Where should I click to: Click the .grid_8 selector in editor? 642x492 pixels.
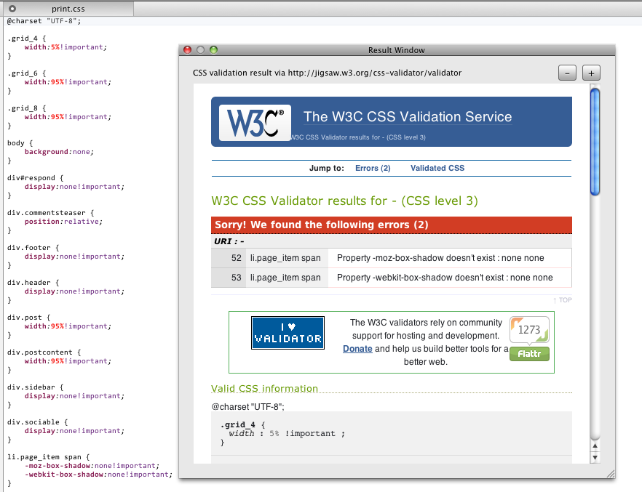pyautogui.click(x=27, y=108)
